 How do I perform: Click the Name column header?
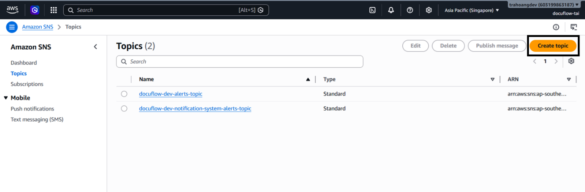point(147,79)
